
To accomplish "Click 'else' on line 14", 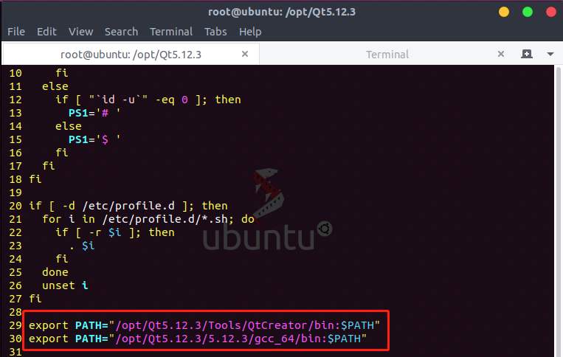I will click(68, 126).
